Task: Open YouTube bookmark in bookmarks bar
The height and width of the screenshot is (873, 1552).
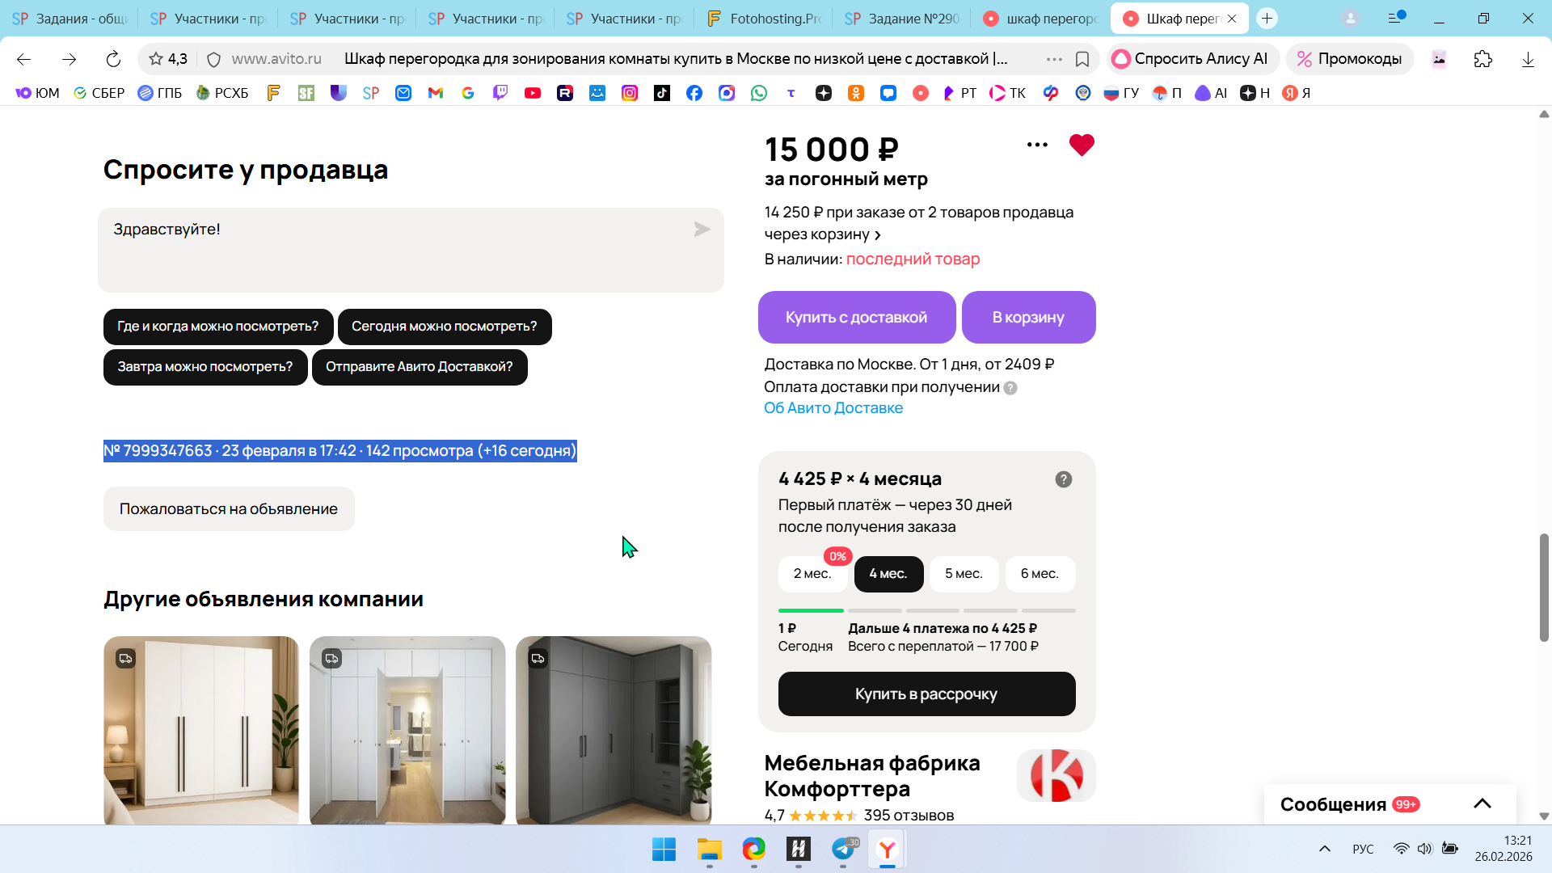Action: pos(532,94)
